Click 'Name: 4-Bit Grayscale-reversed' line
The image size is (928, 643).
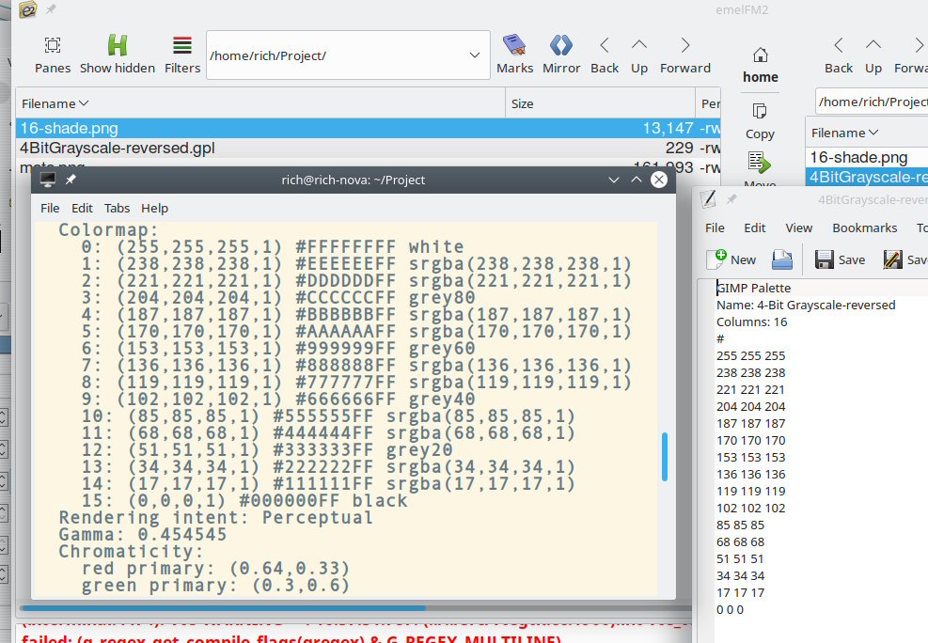806,306
